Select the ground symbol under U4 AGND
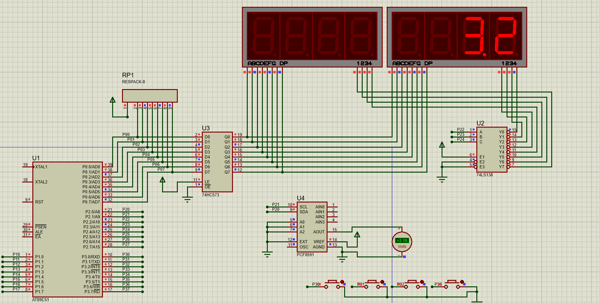 (x=342, y=259)
